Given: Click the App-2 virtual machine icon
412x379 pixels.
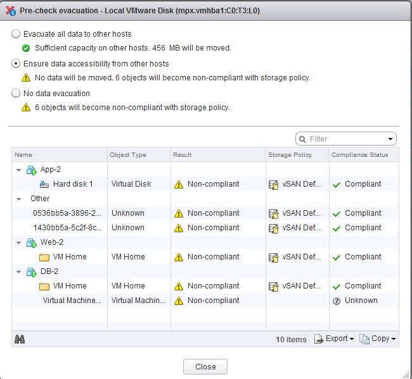Looking at the screenshot, I should click(32, 170).
